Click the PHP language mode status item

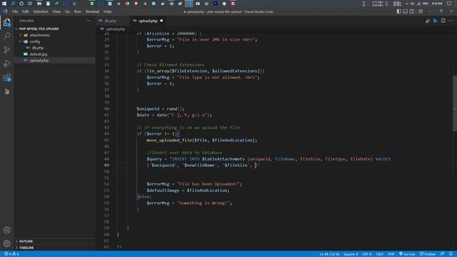point(391,254)
